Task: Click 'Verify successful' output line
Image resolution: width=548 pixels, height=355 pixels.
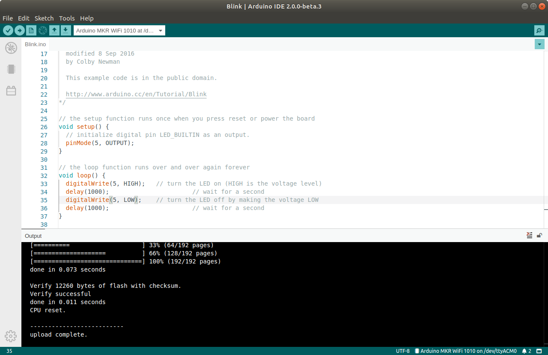Action: [x=60, y=294]
